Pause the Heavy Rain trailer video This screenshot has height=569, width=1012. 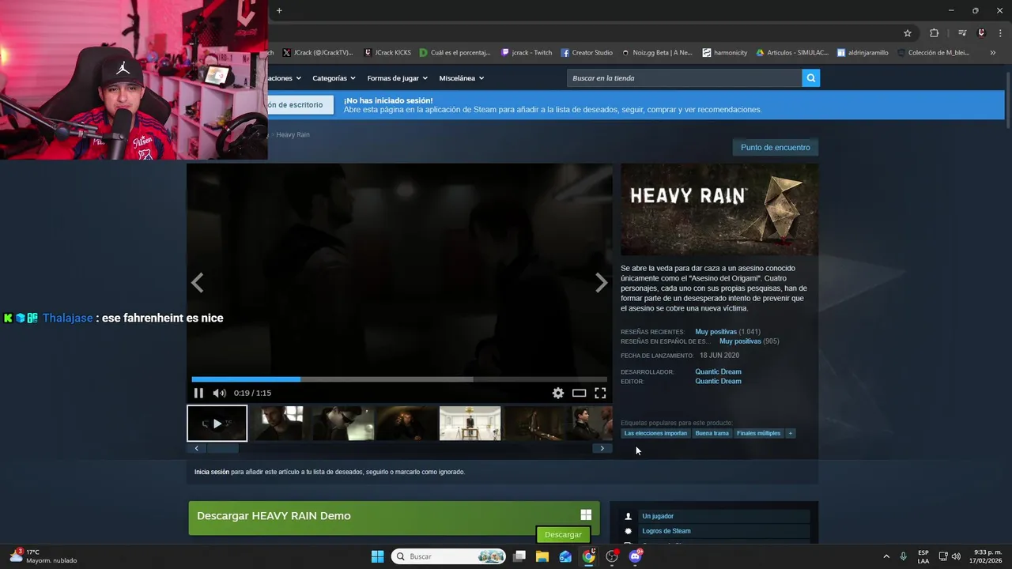point(198,393)
